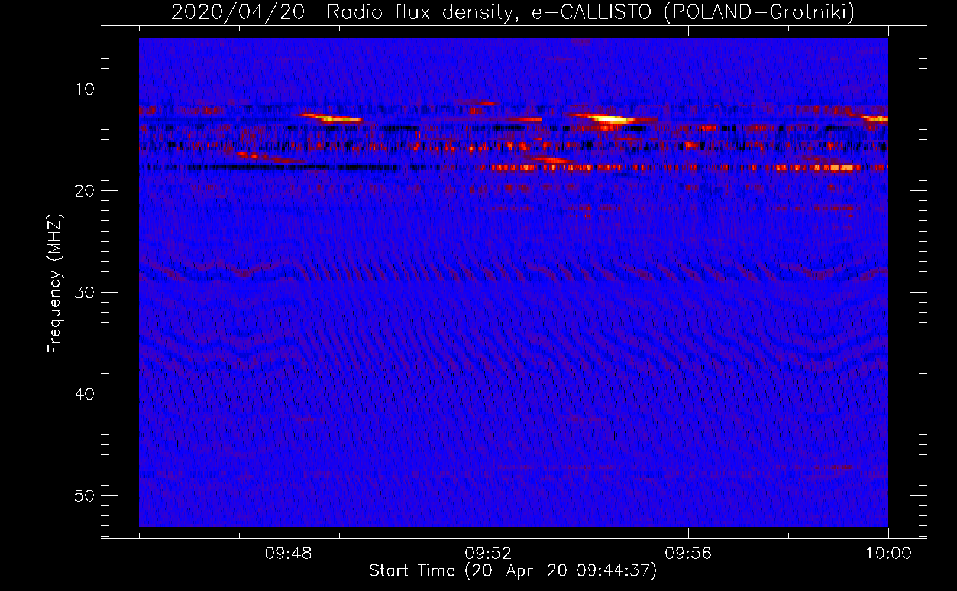Image resolution: width=957 pixels, height=591 pixels.
Task: Click the 50 MHz frequency tick label
Action: [x=85, y=496]
